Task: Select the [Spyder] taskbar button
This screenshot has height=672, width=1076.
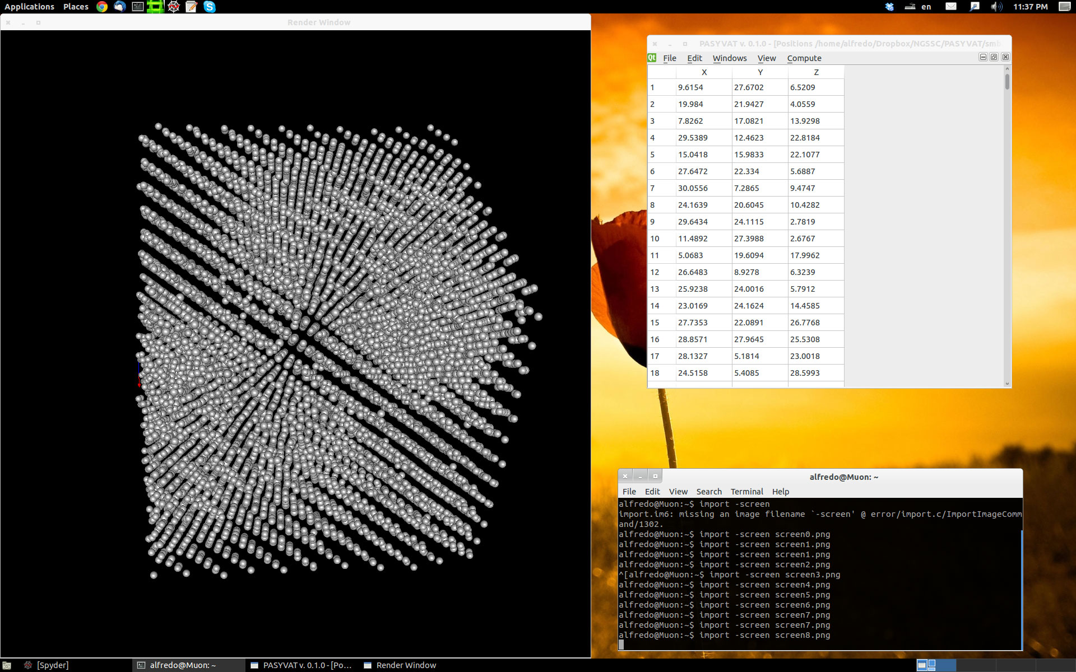Action: pos(53,665)
